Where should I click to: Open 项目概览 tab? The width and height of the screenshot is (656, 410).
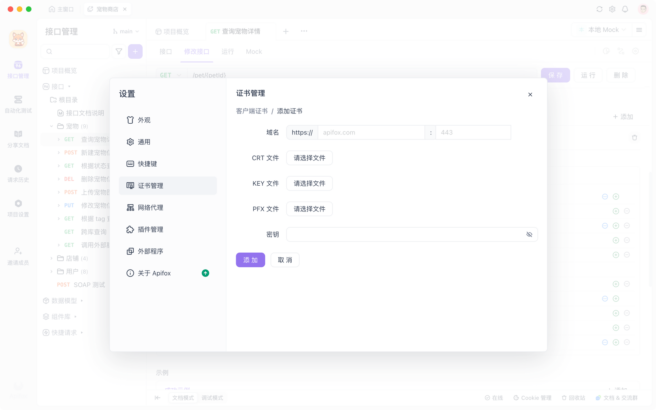172,31
